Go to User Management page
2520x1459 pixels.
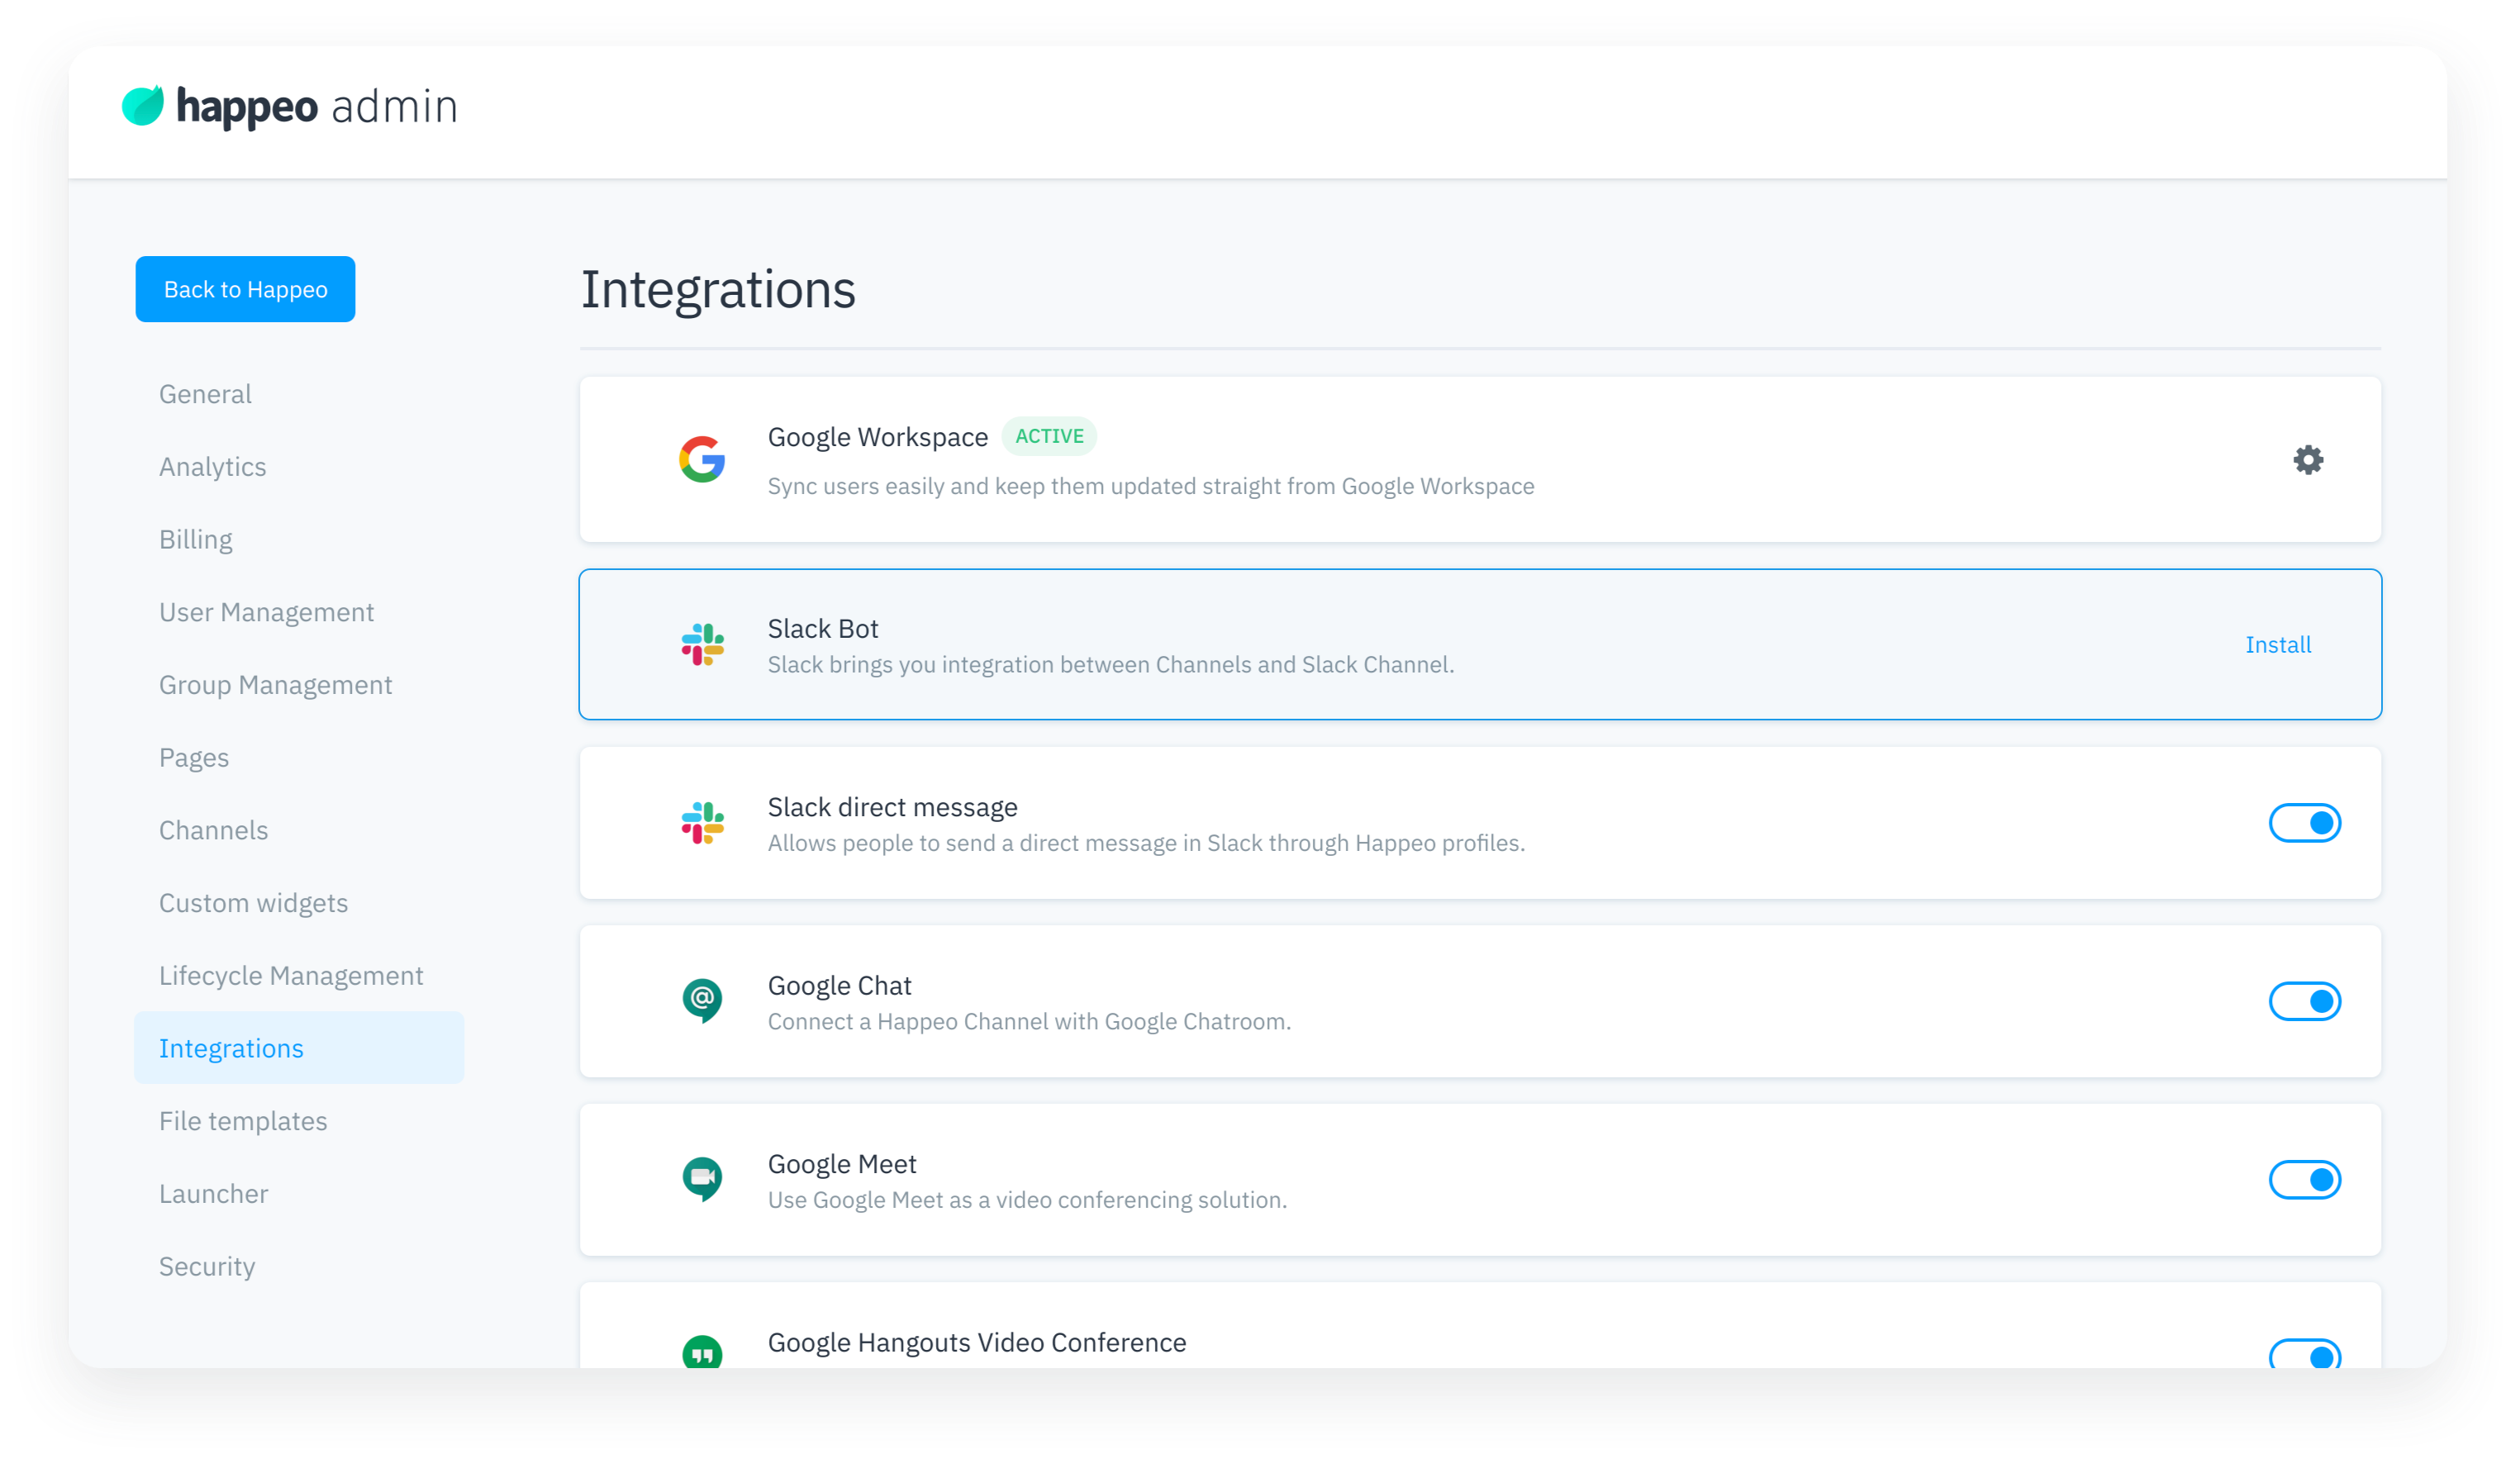(266, 612)
